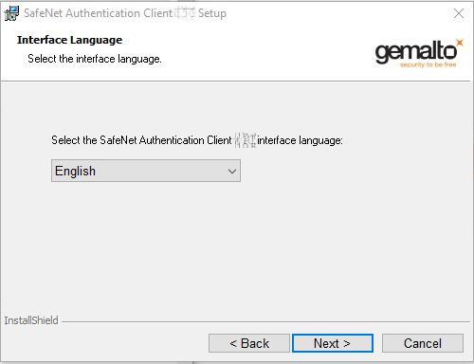Click the 'Interface Language' heading
Screen dimensions: 474x364
point(69,40)
